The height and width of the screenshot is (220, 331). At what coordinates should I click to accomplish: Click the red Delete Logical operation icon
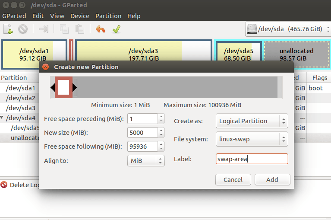click(x=4, y=185)
